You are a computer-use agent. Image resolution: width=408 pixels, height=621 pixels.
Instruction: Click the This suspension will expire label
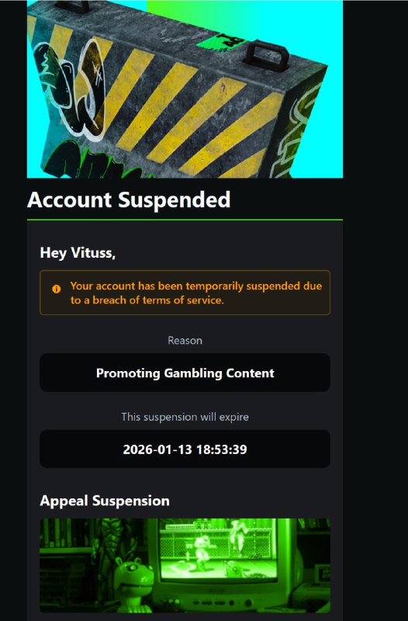(x=185, y=417)
